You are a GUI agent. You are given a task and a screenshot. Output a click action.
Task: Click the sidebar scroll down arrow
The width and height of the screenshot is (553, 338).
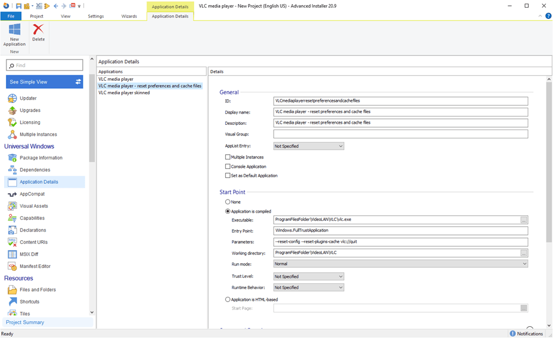click(92, 312)
